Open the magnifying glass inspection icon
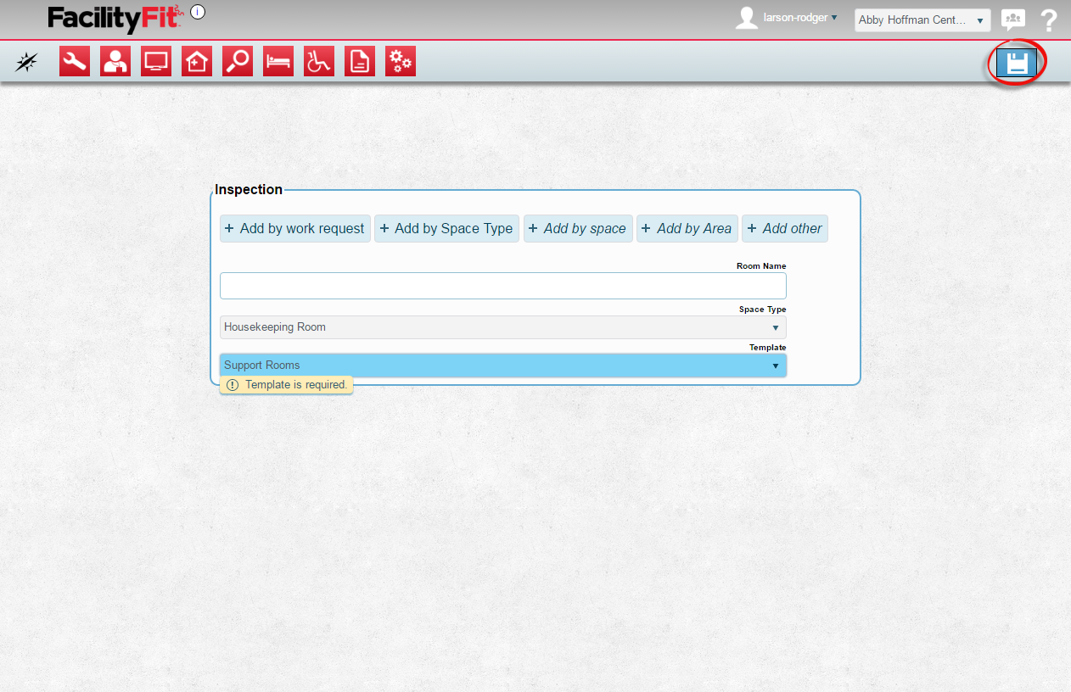Viewport: 1071px width, 692px height. 238,62
